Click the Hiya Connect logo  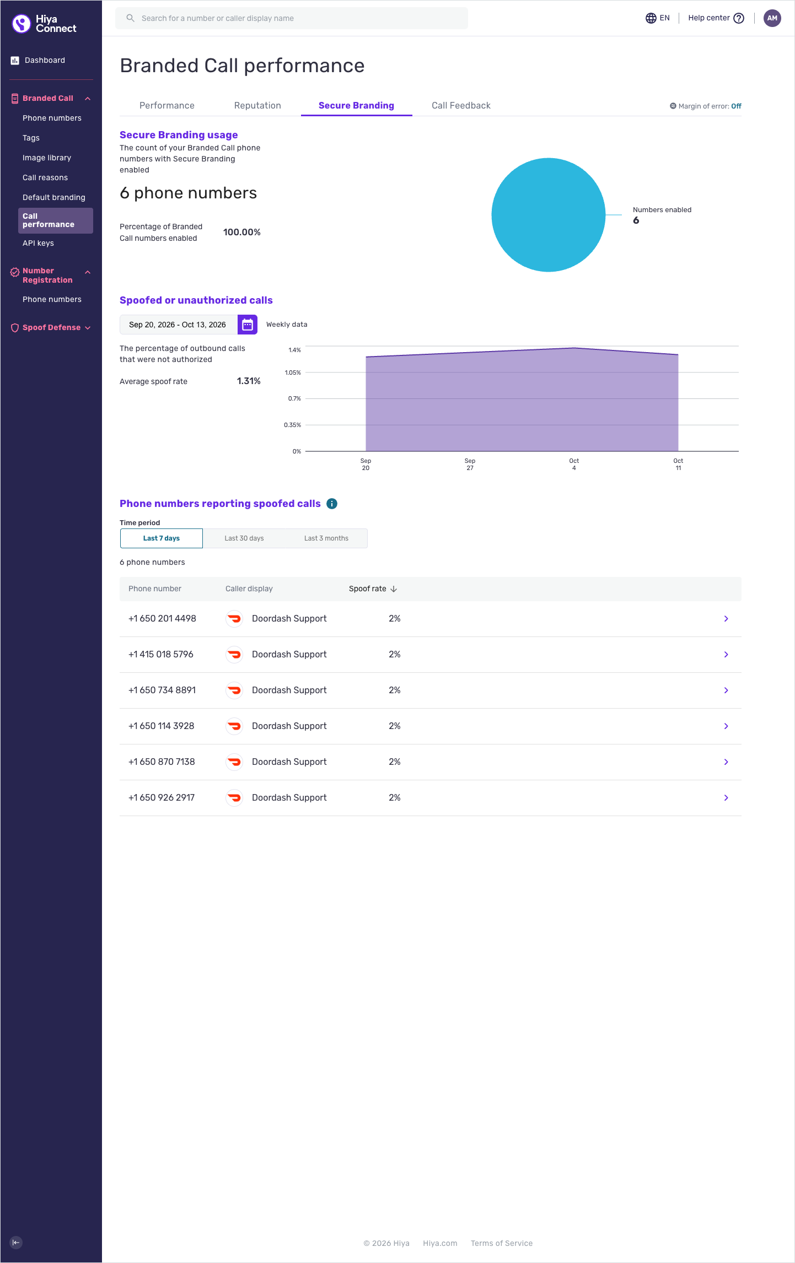[x=44, y=24]
